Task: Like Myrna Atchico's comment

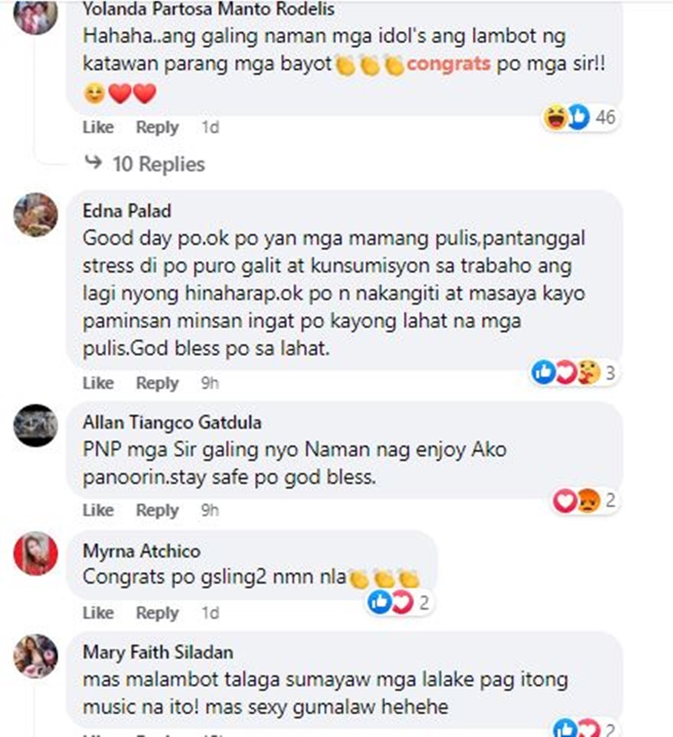Action: pyautogui.click(x=98, y=613)
